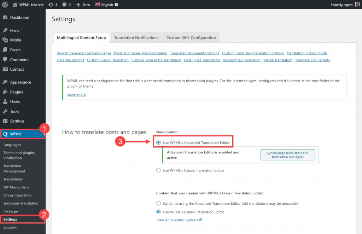Click the Tools wrench icon

(5, 111)
